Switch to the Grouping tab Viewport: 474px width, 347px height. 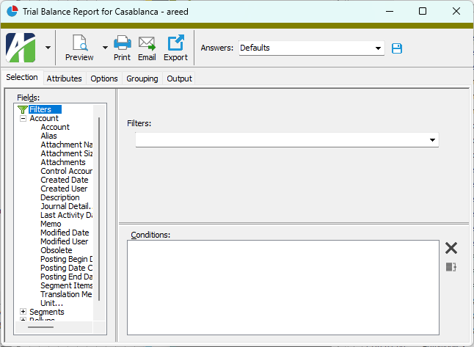click(142, 78)
